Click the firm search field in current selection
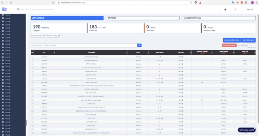Screen dimensions: 259x136 pos(84,45)
